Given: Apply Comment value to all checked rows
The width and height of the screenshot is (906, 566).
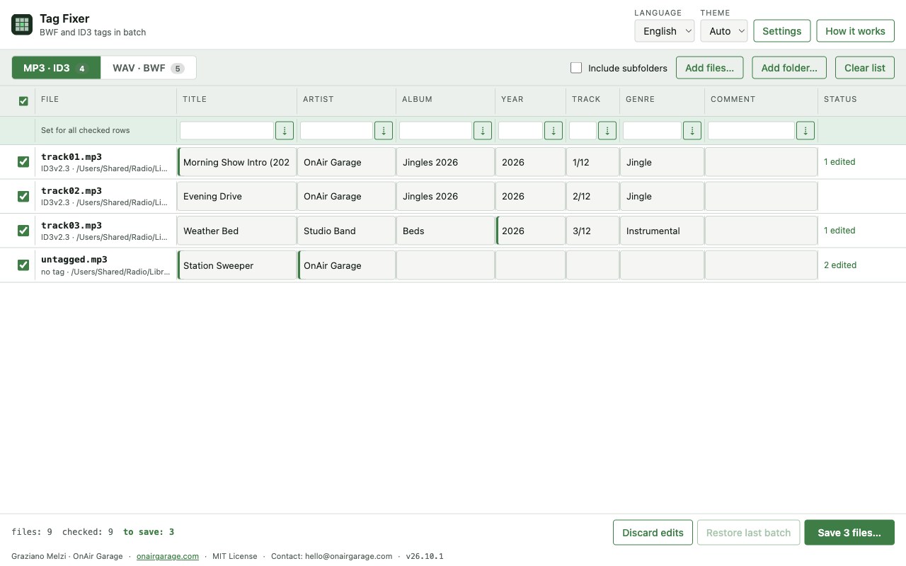Looking at the screenshot, I should [x=805, y=130].
